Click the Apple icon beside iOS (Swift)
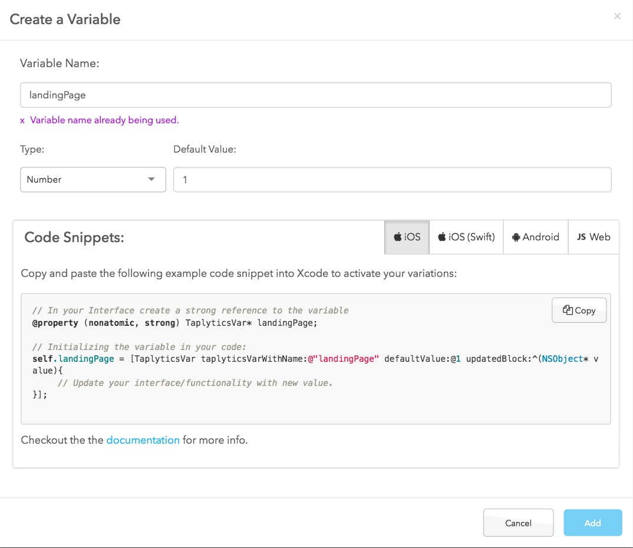This screenshot has width=633, height=548. (x=442, y=237)
